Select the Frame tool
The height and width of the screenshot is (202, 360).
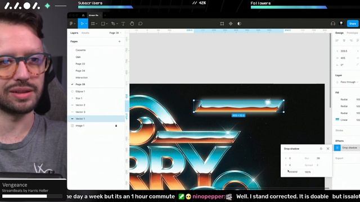93,24
